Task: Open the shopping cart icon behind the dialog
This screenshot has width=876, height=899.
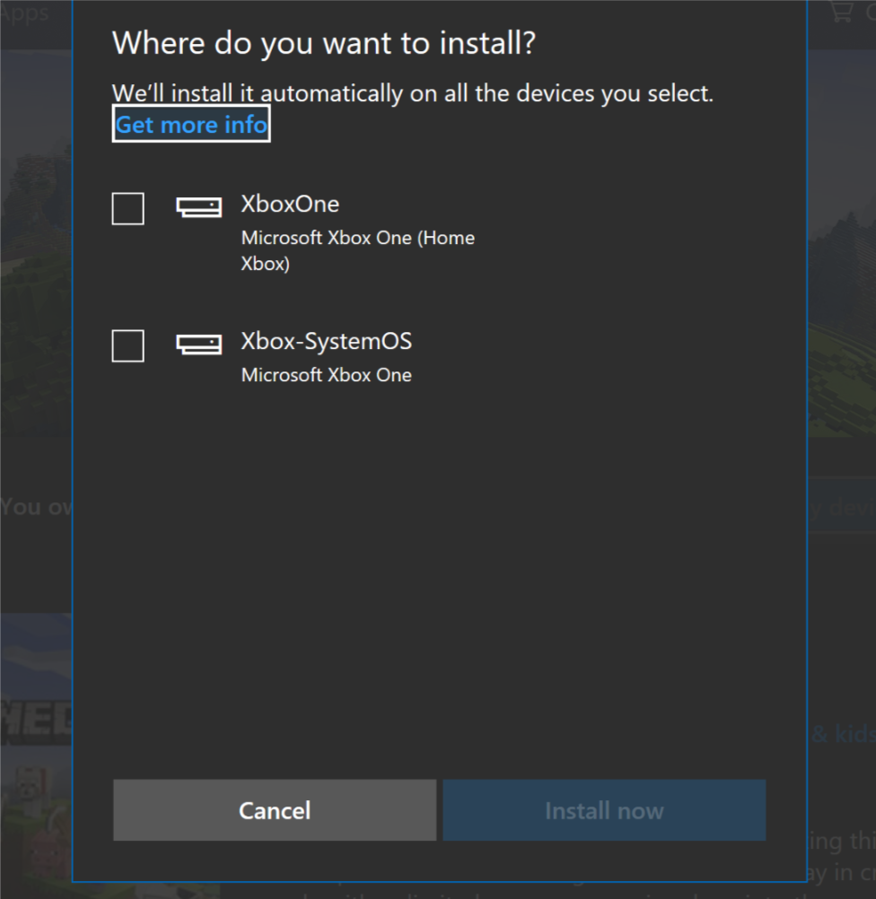Action: click(842, 12)
